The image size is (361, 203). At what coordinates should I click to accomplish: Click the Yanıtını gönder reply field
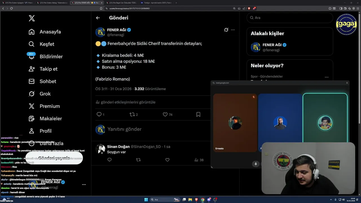pos(124,129)
